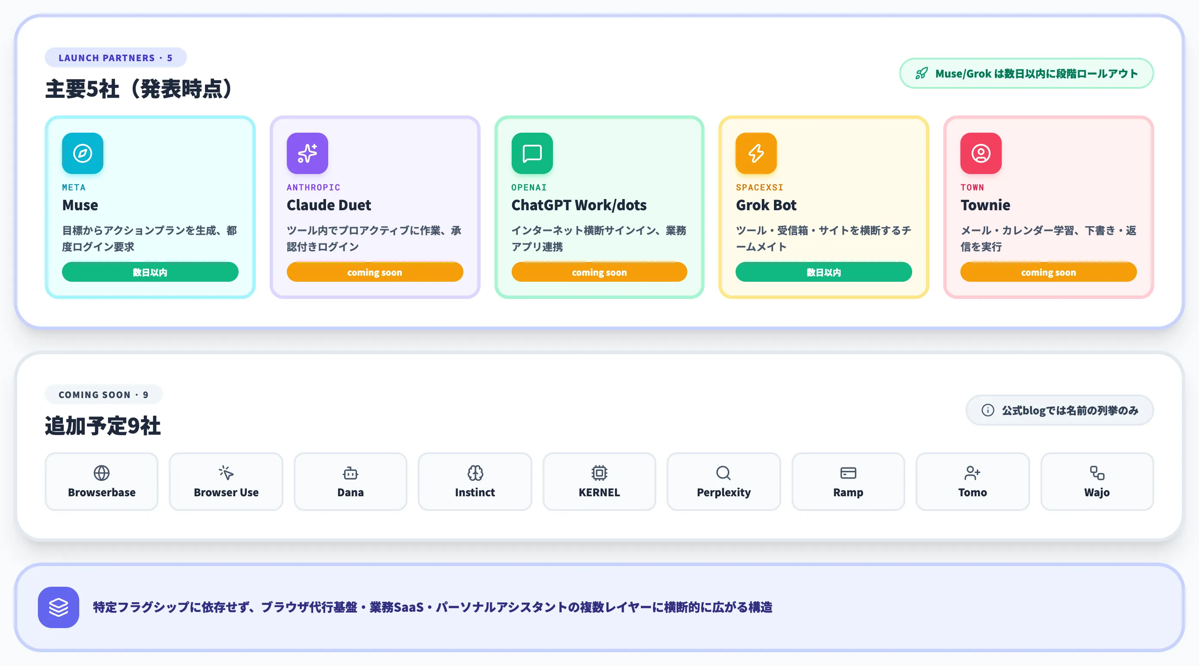Click the OPENAI company label
The height and width of the screenshot is (666, 1199).
coord(529,187)
